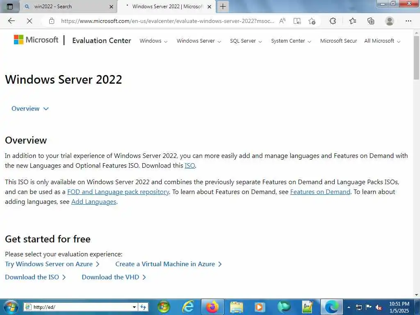Expand the Windows nav dropdown
Viewport: 420px width, 315px height.
(x=153, y=41)
